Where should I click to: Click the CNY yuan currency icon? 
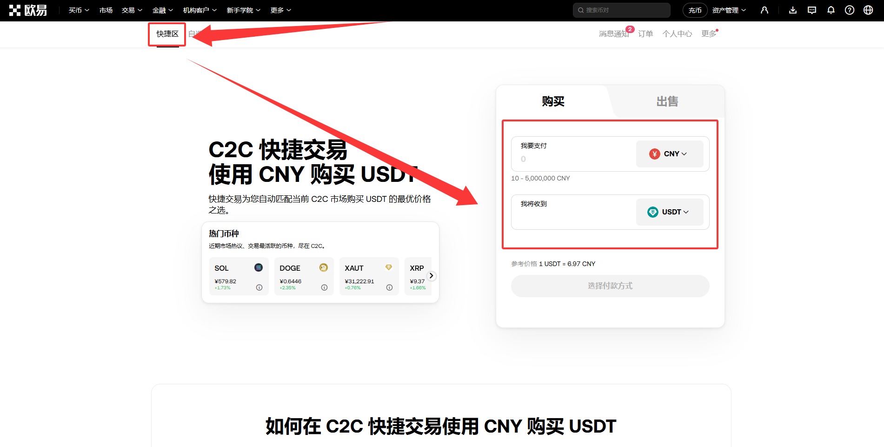tap(655, 154)
